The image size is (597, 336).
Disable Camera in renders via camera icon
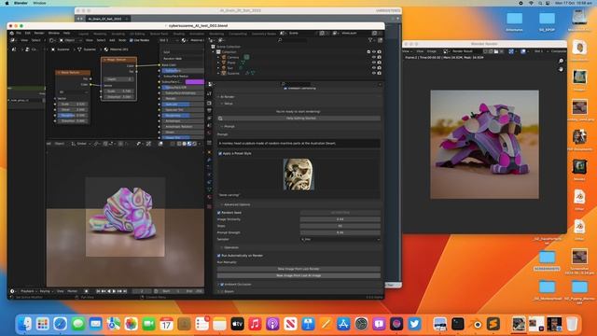click(x=380, y=57)
